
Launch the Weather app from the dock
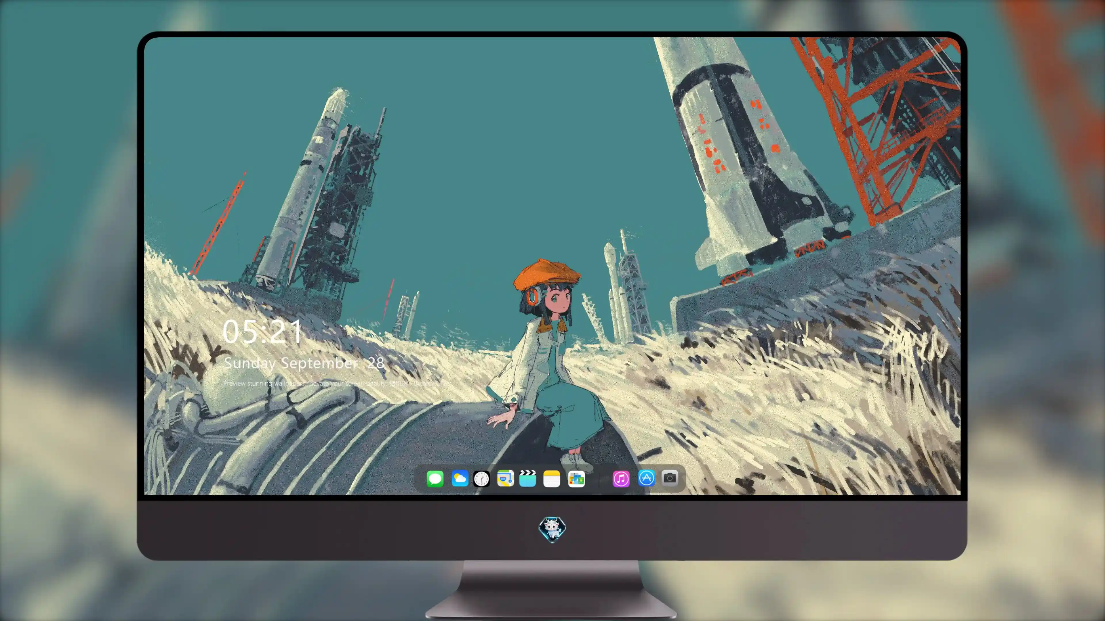(x=460, y=479)
